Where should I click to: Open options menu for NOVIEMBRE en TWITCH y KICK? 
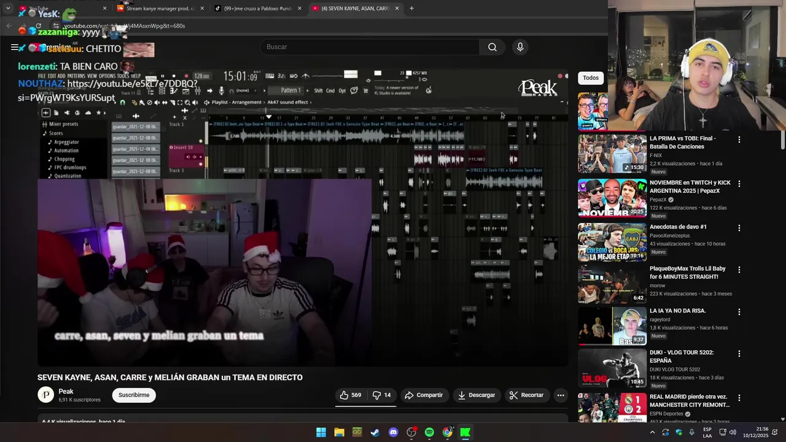tap(739, 184)
